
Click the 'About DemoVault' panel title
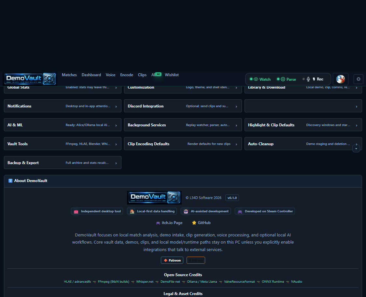point(31,181)
